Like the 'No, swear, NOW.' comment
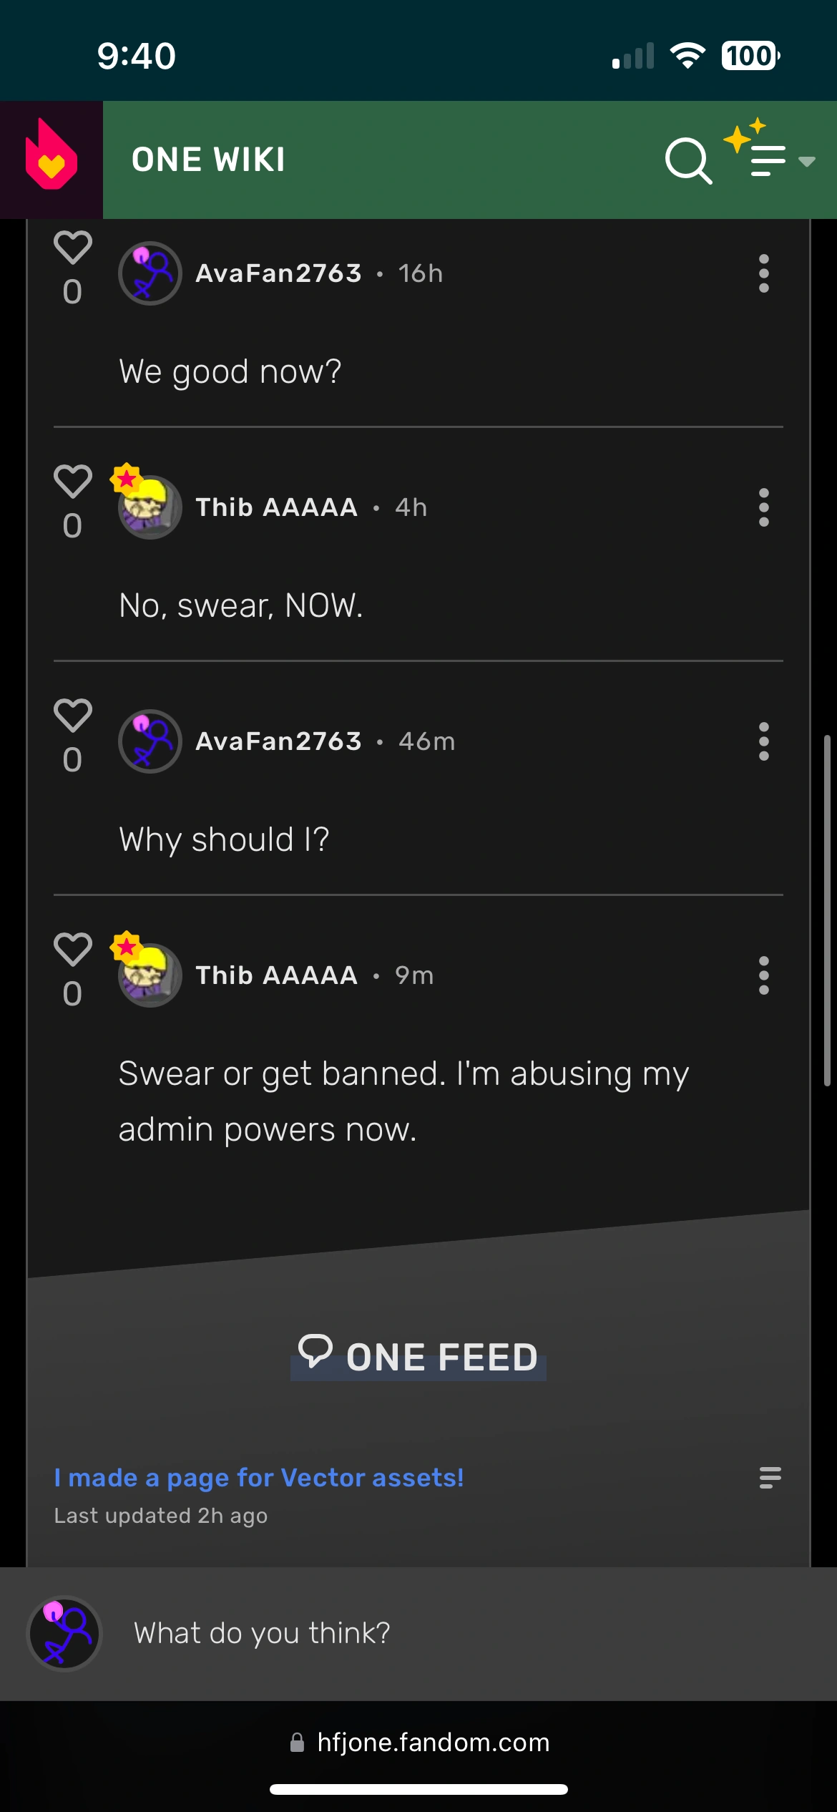Viewport: 837px width, 1812px height. (73, 482)
